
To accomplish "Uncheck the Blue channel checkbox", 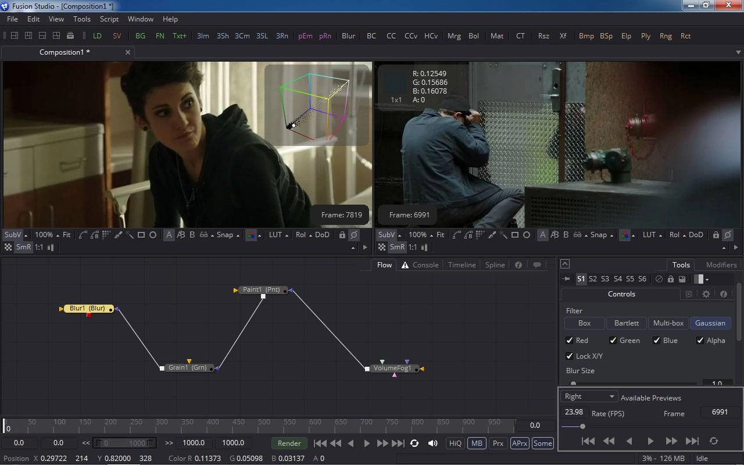I will tap(657, 341).
